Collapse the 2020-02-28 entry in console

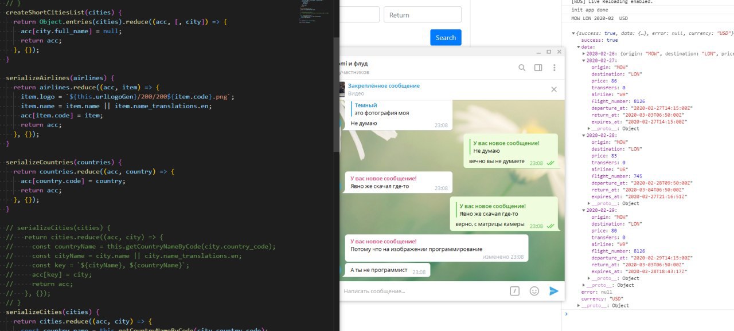pyautogui.click(x=584, y=135)
